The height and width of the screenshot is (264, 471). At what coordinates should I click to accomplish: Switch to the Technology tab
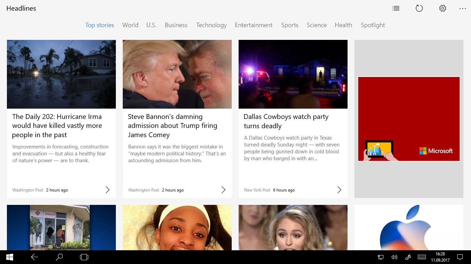(211, 25)
